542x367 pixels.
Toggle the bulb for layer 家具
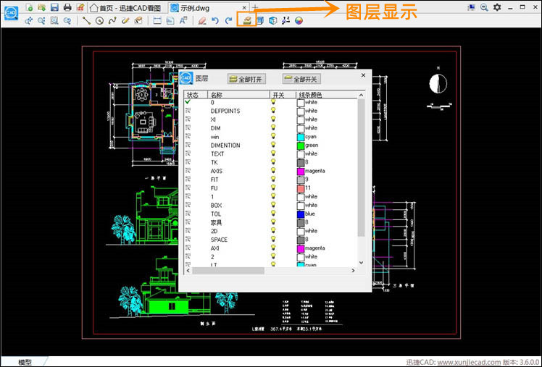pos(273,222)
